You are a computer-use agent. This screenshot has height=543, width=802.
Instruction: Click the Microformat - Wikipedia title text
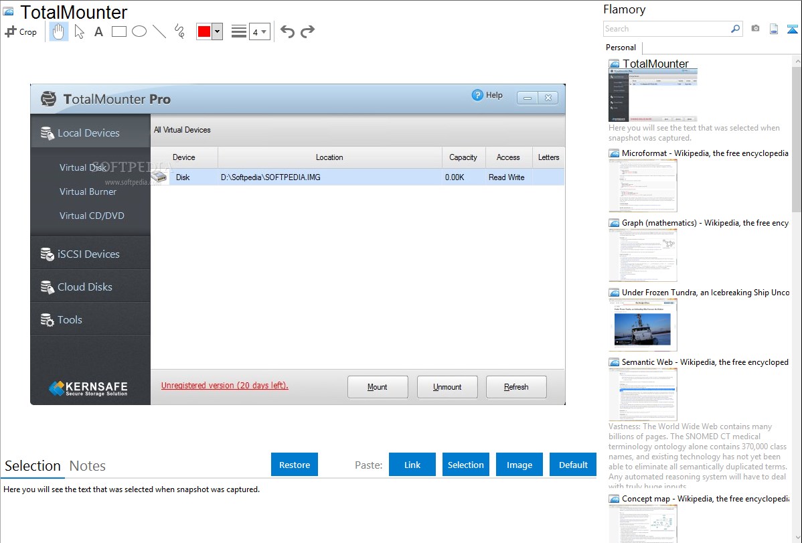(x=705, y=153)
